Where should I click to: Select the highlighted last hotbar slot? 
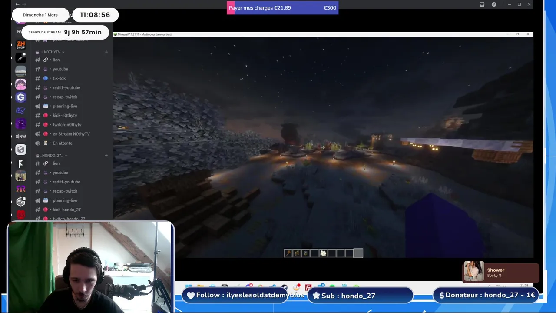coord(358,253)
